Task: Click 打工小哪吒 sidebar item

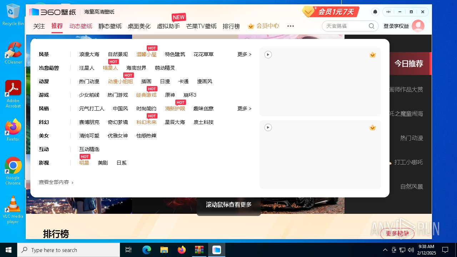Action: pyautogui.click(x=408, y=162)
